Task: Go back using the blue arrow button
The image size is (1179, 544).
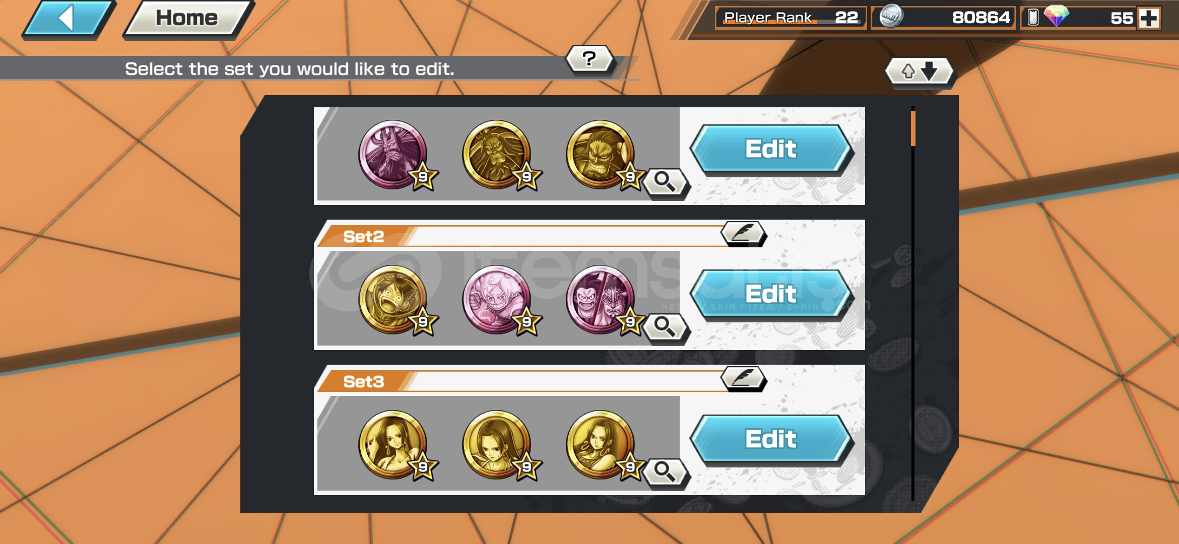Action: (68, 19)
